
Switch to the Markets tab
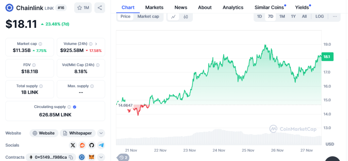pyautogui.click(x=154, y=7)
